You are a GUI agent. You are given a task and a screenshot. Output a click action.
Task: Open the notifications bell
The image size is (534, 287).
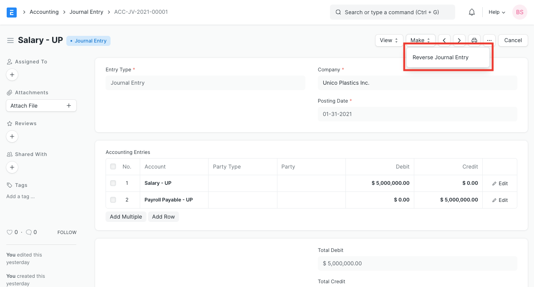pos(472,12)
